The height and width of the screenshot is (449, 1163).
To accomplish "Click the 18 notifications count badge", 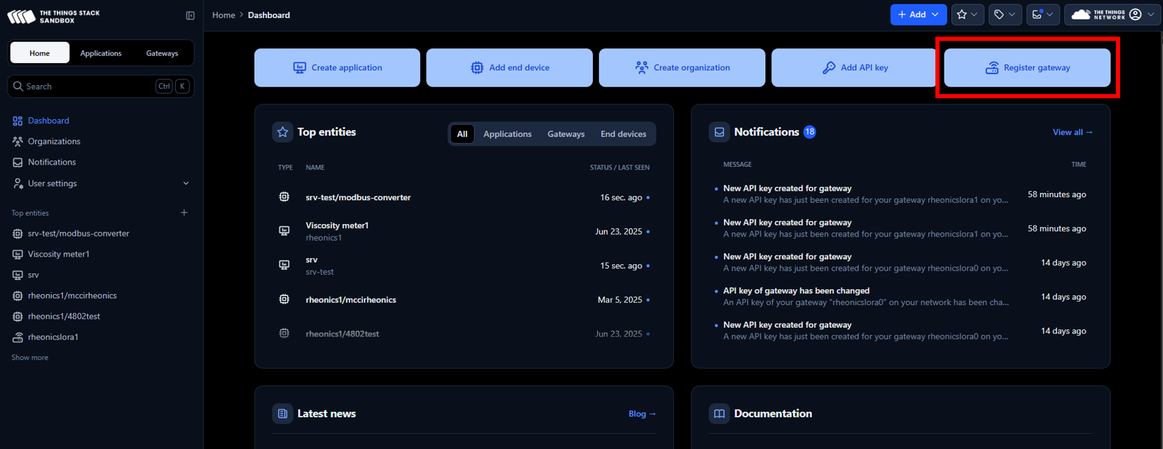I will 809,131.
